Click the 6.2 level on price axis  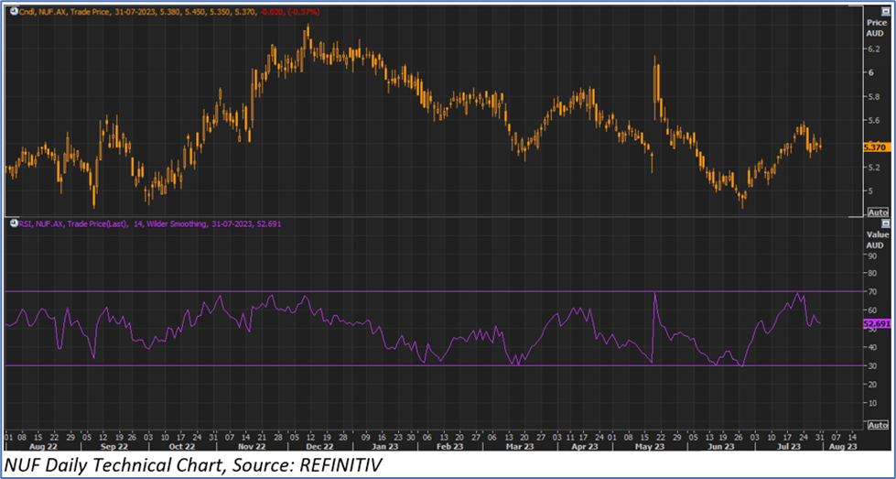[873, 48]
